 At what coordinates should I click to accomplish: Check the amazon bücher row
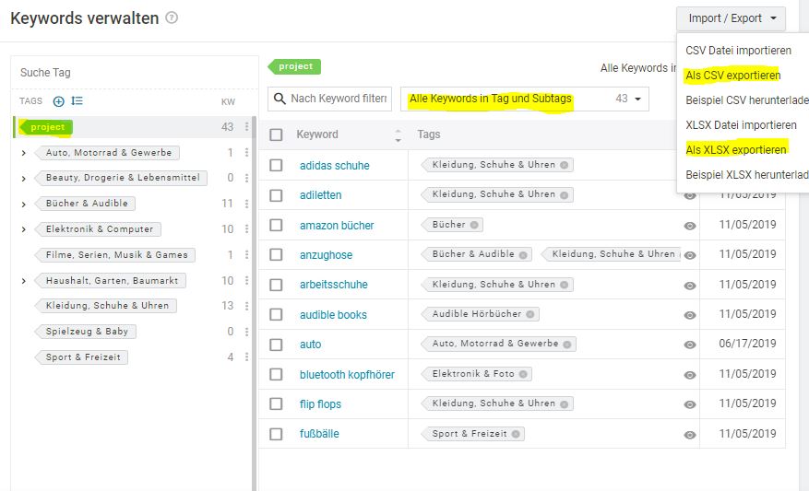276,225
